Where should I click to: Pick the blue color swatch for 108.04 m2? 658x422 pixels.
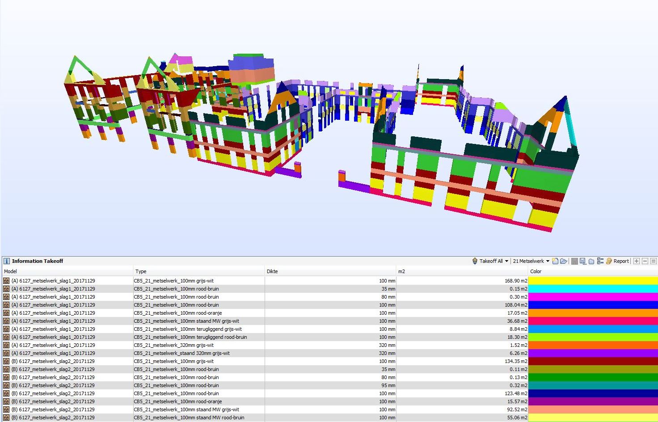point(593,305)
